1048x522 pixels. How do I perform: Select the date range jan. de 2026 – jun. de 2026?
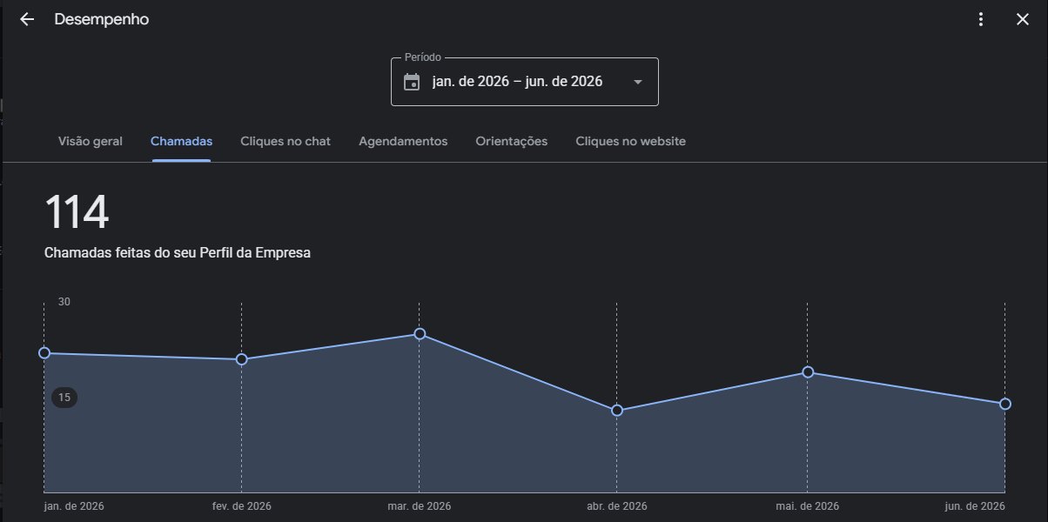pyautogui.click(x=525, y=82)
